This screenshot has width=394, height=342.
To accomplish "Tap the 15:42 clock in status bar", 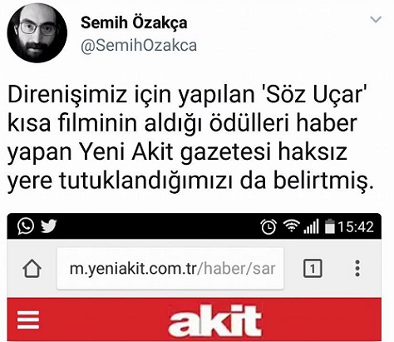I will (x=356, y=226).
